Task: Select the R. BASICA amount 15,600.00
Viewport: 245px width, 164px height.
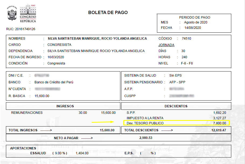Action: [x=42, y=96]
